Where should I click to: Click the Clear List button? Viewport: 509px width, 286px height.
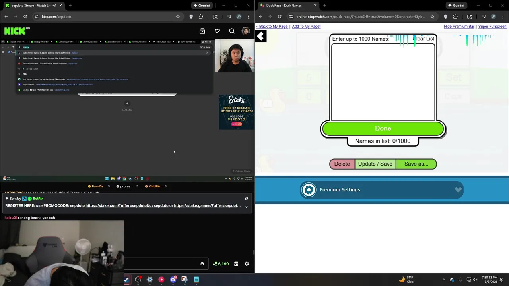pos(424,39)
